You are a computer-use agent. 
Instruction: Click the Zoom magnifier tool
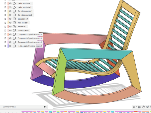147,107
